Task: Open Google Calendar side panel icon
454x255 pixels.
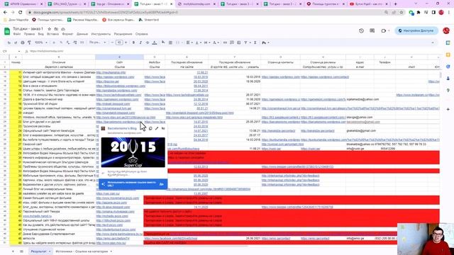Action: click(448, 42)
